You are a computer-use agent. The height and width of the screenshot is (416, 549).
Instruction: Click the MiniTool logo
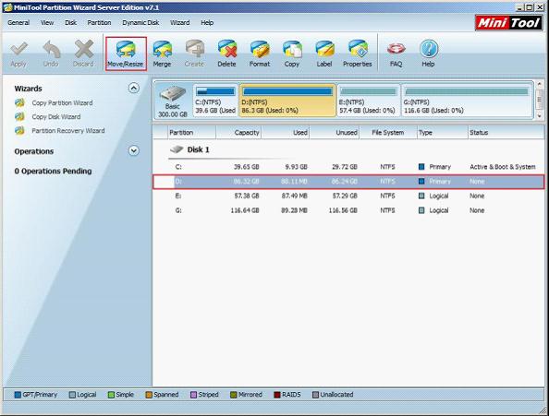(508, 23)
